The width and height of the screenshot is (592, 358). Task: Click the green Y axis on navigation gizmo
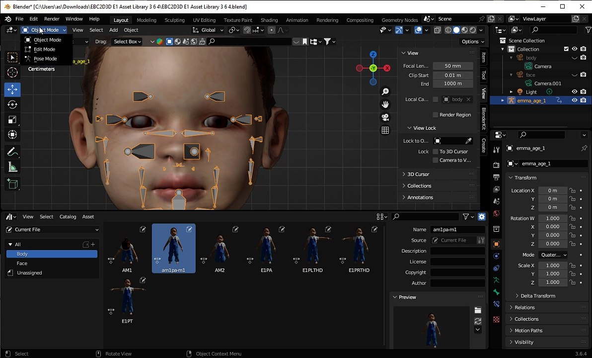click(x=373, y=68)
